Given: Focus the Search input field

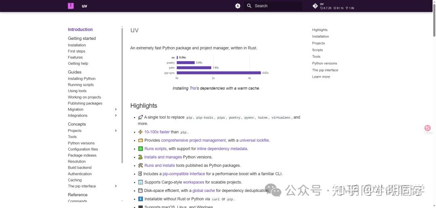Looking at the screenshot, I should [x=273, y=6].
